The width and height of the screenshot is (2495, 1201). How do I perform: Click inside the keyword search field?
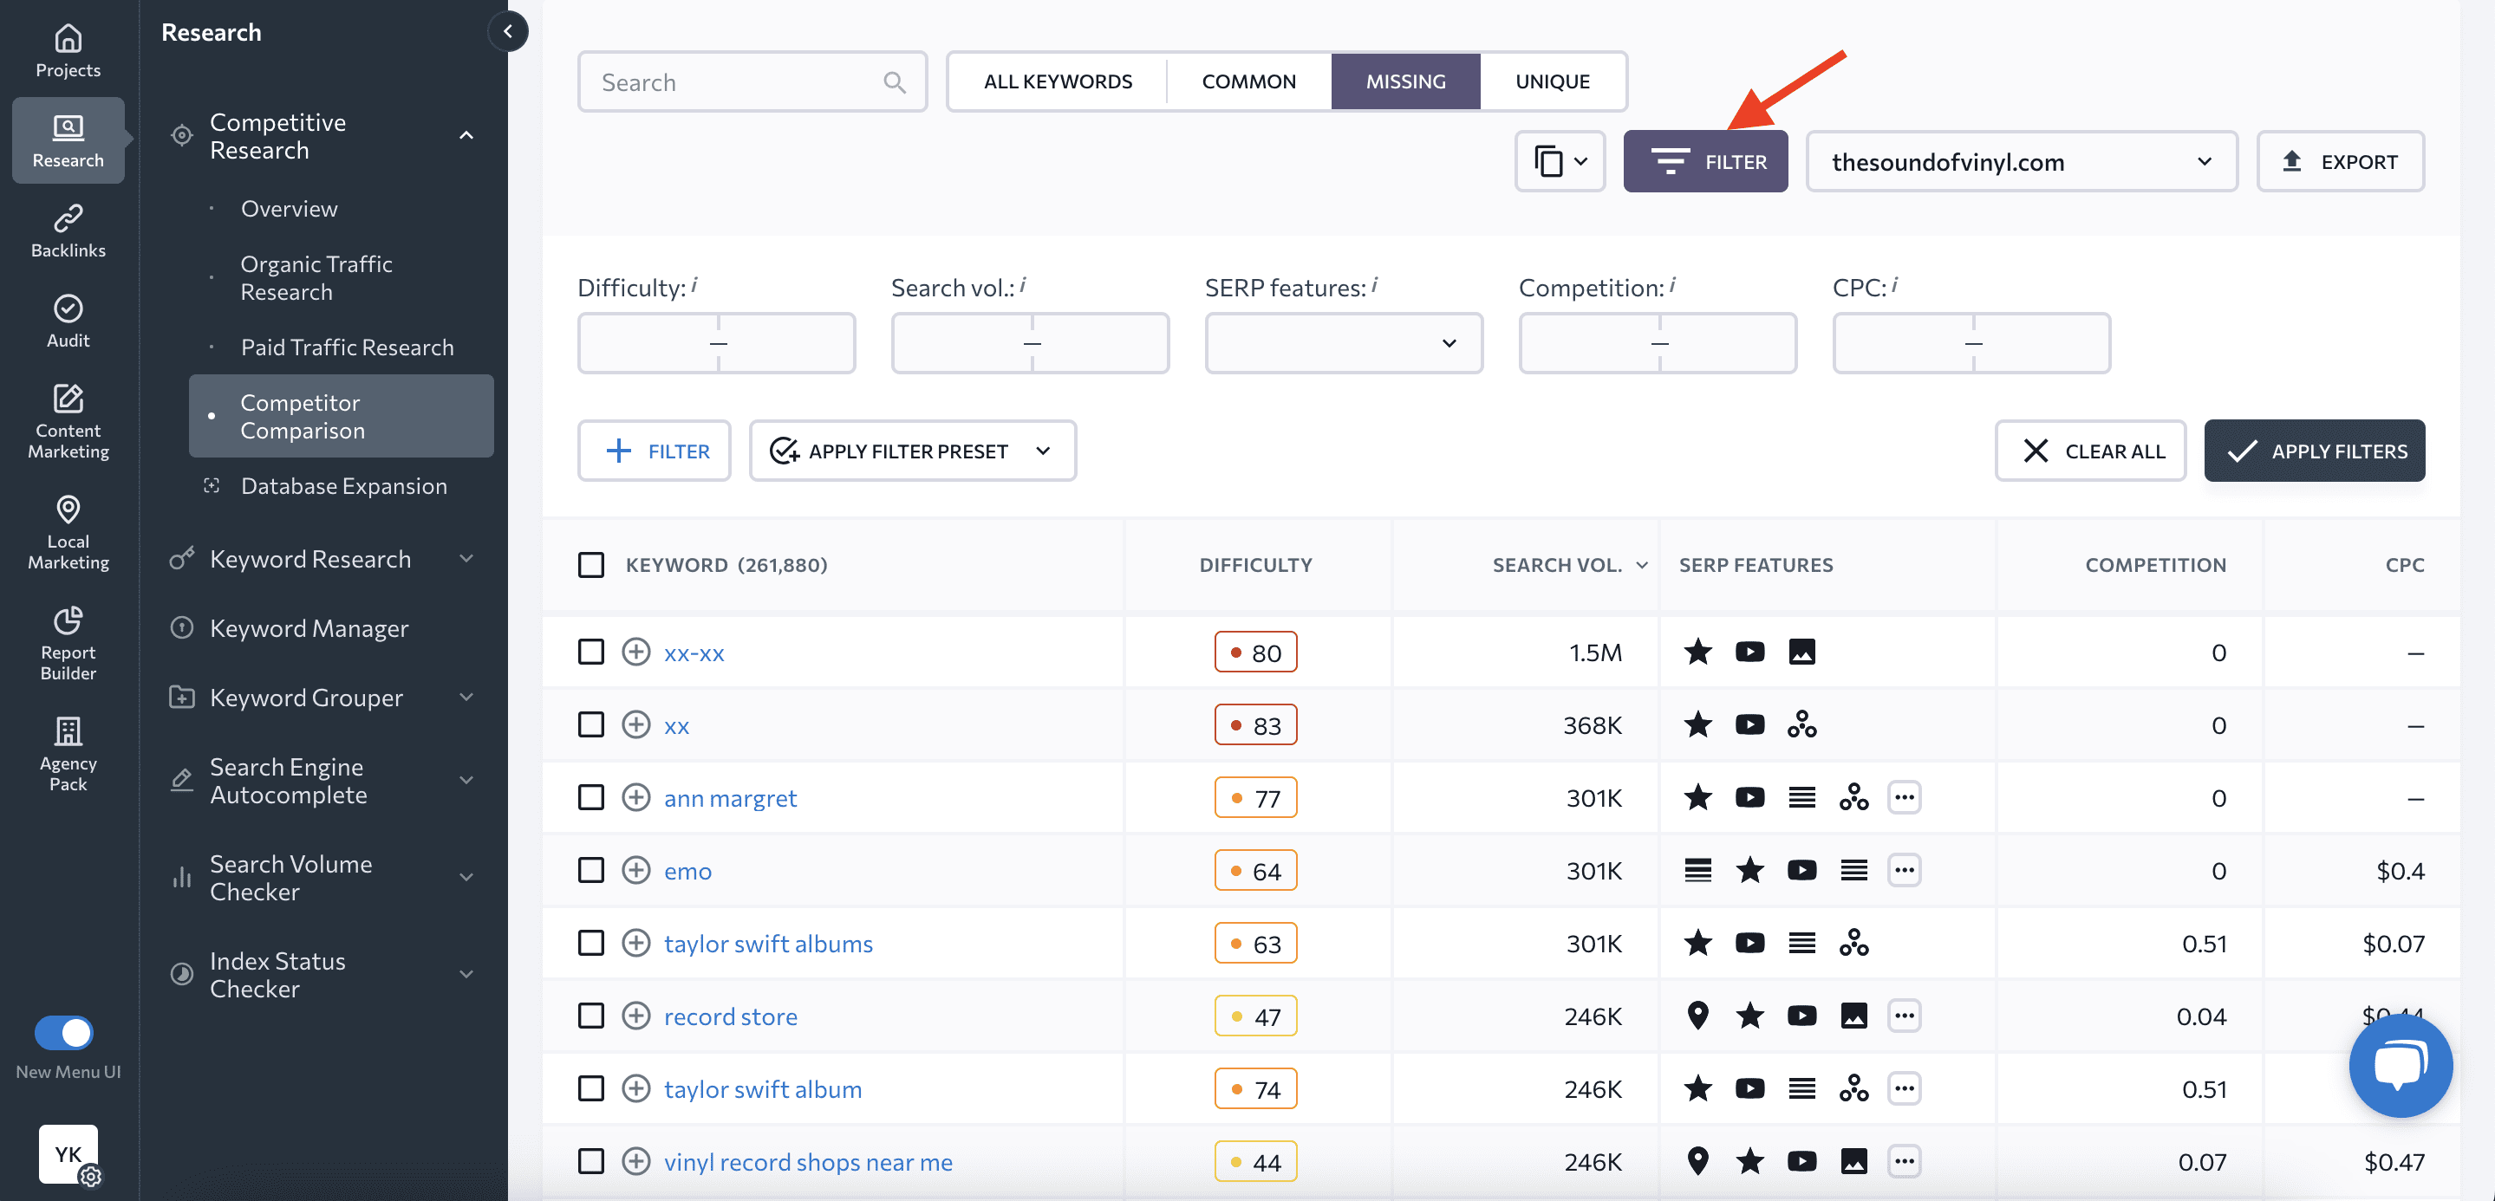(736, 81)
